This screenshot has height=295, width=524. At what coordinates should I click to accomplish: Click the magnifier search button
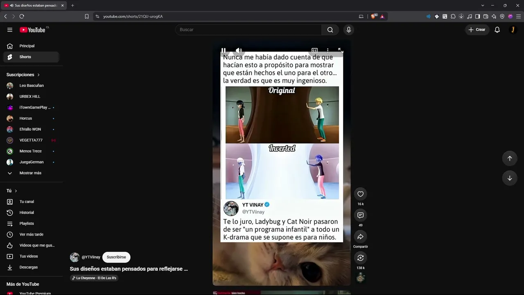(330, 29)
